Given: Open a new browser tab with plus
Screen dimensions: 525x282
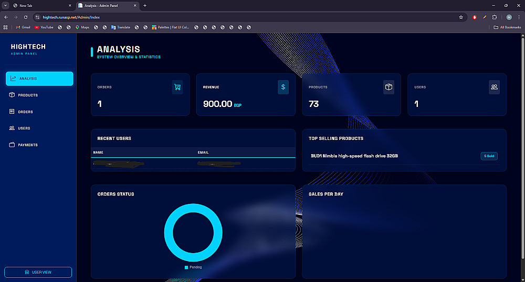Looking at the screenshot, I should pyautogui.click(x=145, y=5).
